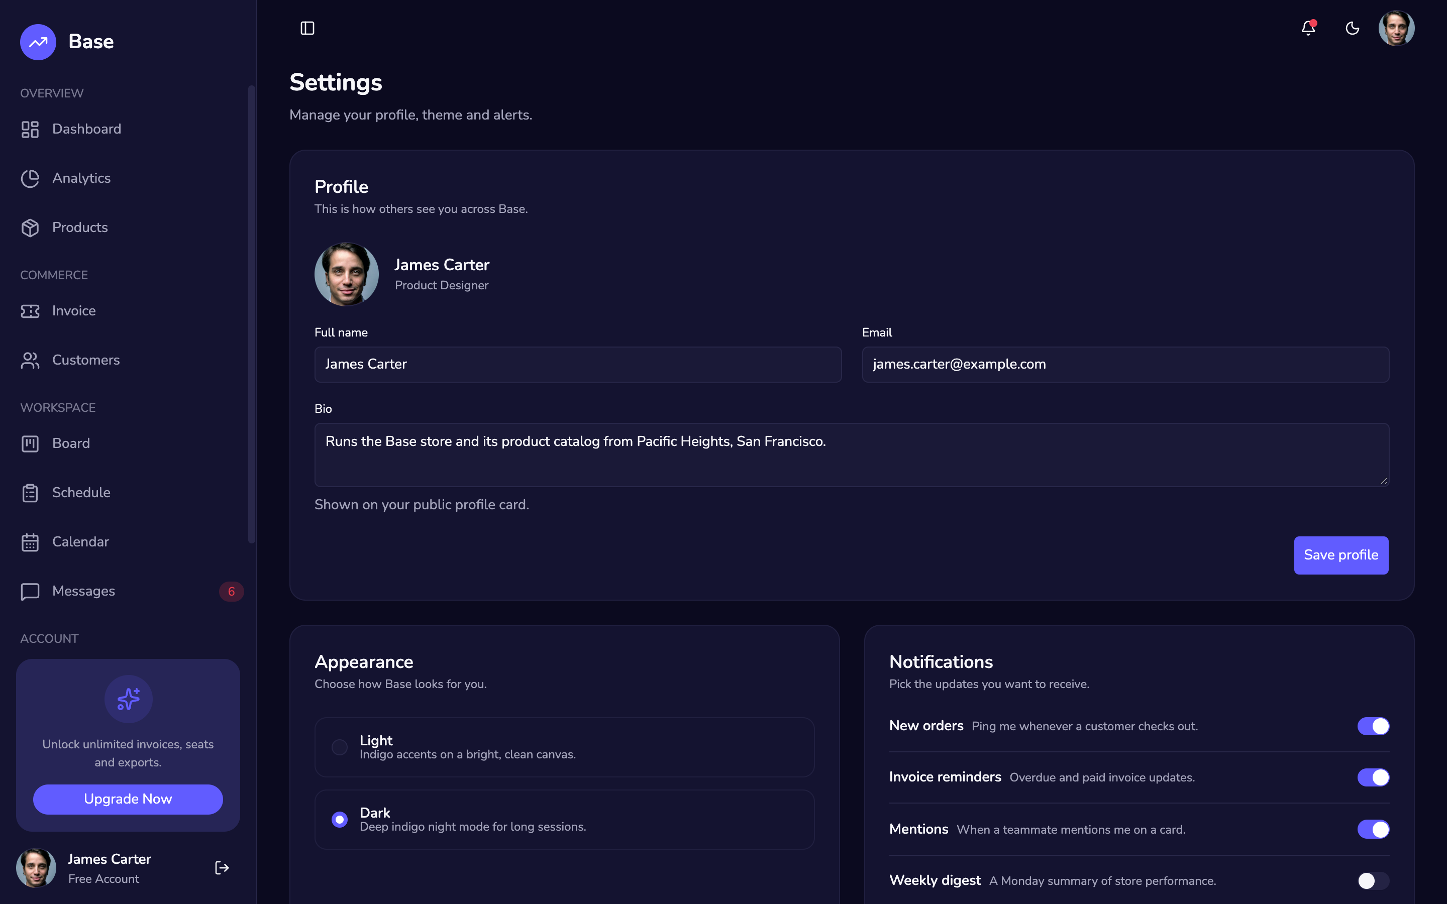Click the Products box icon
Image resolution: width=1447 pixels, height=904 pixels.
(x=30, y=228)
